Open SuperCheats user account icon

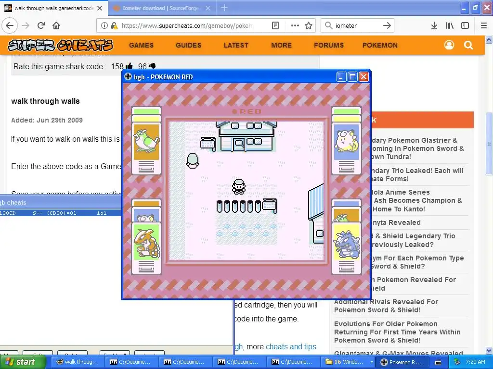(449, 45)
